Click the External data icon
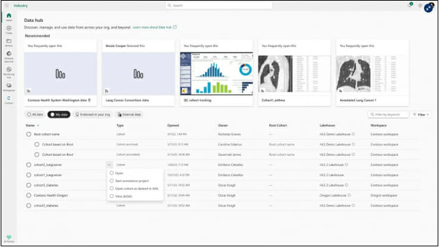Viewport: 439px width, 247px height. 119,114
